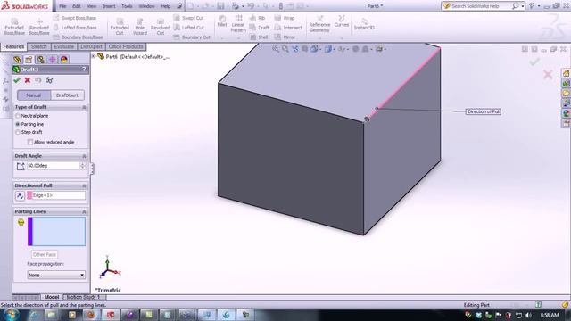Select the Rib tool
The height and width of the screenshot is (321, 571).
click(x=258, y=18)
